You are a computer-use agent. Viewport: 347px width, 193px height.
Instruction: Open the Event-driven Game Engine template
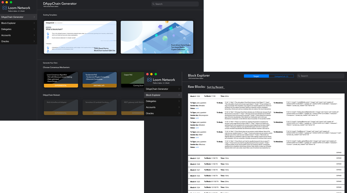click(x=157, y=37)
